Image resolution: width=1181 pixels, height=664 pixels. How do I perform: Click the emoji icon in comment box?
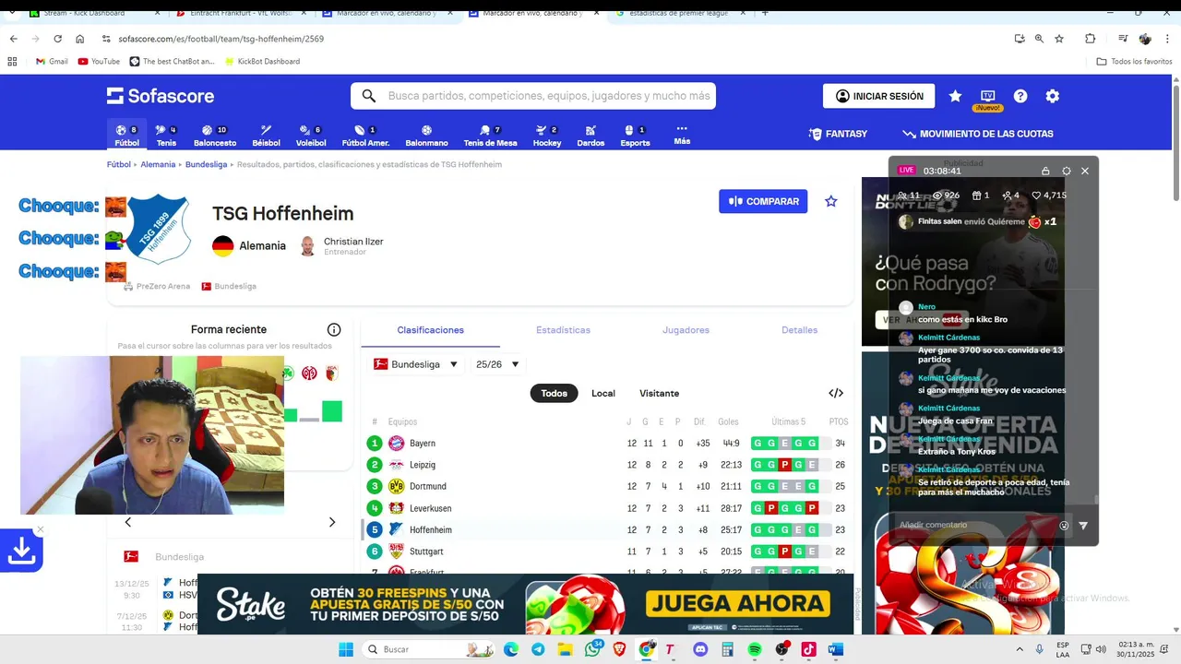click(1064, 526)
